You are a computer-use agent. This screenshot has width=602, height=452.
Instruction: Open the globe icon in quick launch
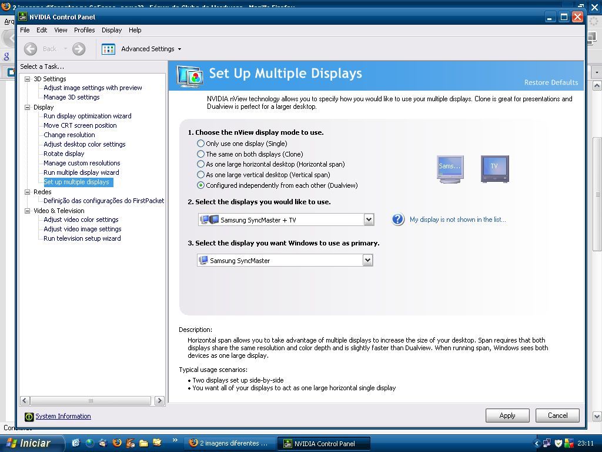click(x=89, y=443)
